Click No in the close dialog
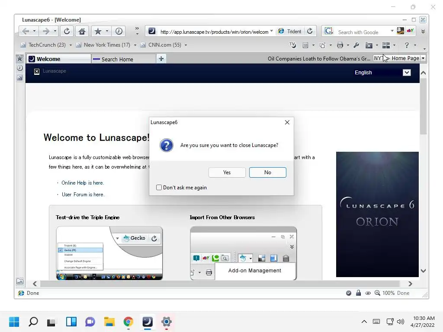Screen dimensions: 443x332 [x=267, y=172]
